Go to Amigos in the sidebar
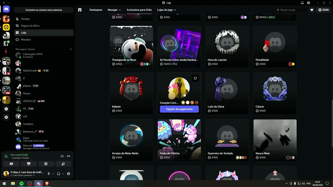 (x=44, y=19)
